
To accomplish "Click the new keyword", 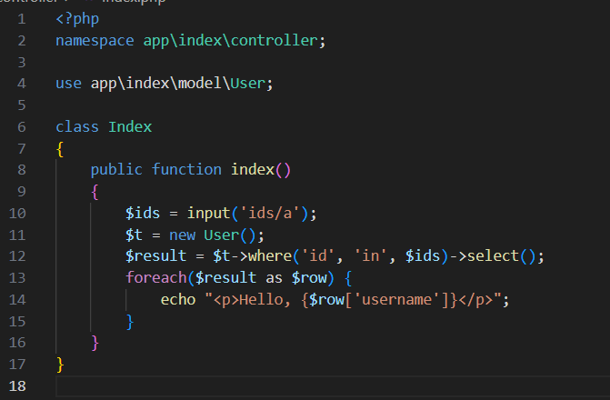I will (182, 235).
